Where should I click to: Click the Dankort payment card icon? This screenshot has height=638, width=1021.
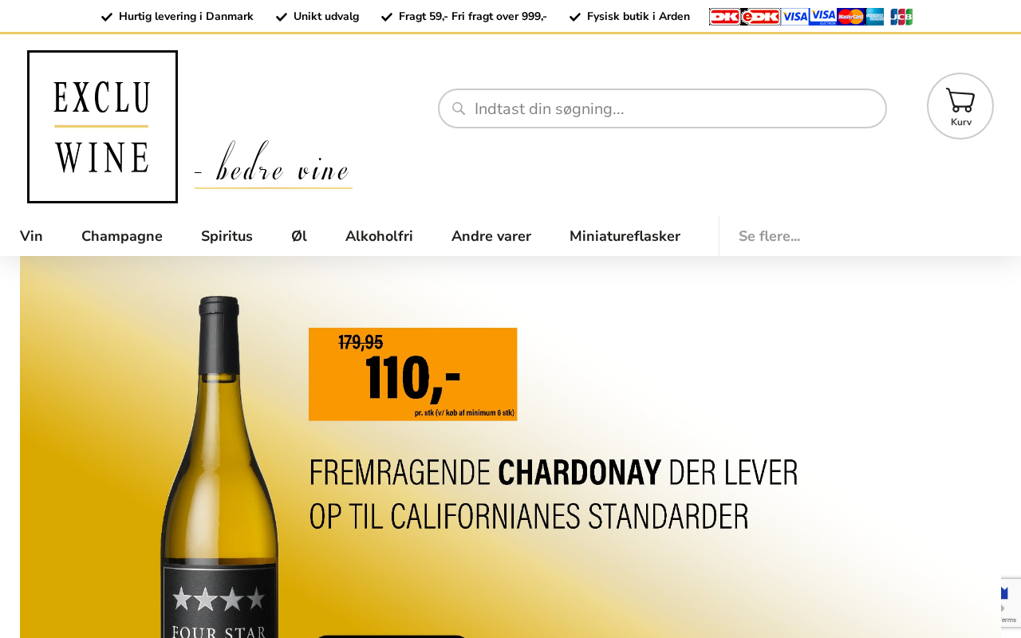724,17
